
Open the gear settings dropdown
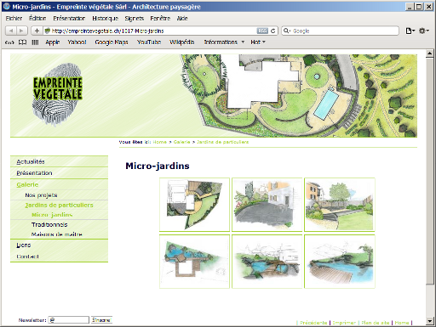[424, 31]
